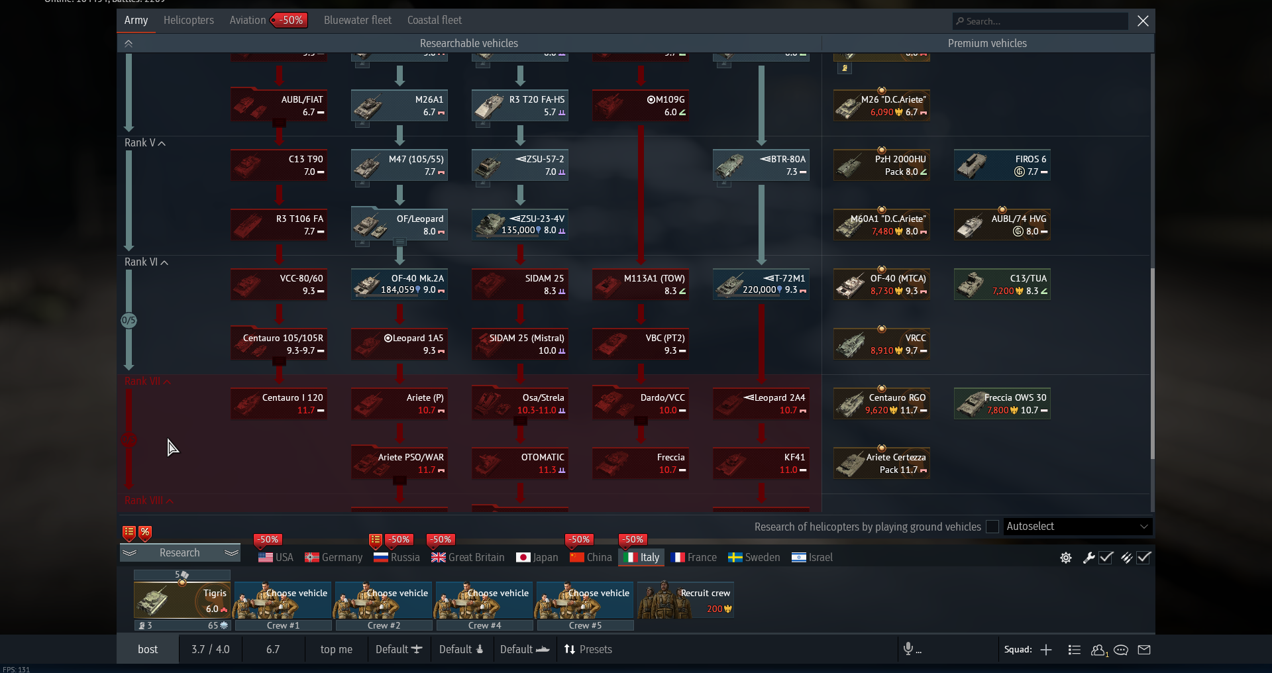The image size is (1272, 673).
Task: Open the mail envelope icon
Action: click(1144, 650)
